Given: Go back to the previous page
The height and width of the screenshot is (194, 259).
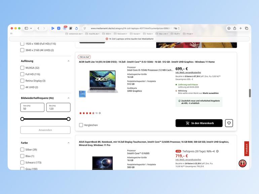Looking at the screenshot, I should coord(38,28).
